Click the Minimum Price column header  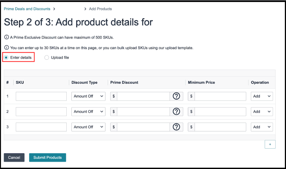coord(201,82)
